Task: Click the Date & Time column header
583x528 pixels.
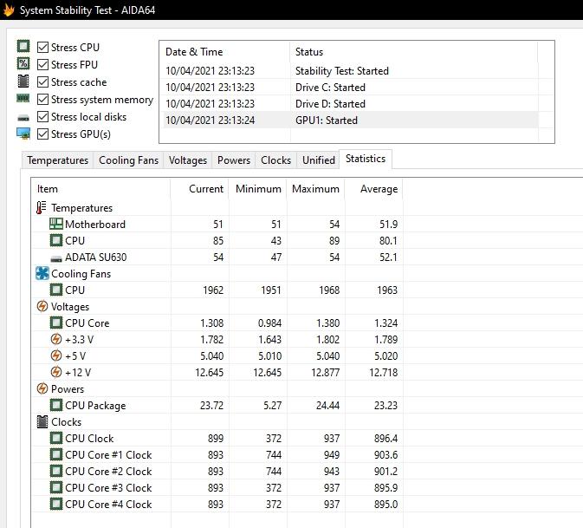Action: tap(224, 52)
